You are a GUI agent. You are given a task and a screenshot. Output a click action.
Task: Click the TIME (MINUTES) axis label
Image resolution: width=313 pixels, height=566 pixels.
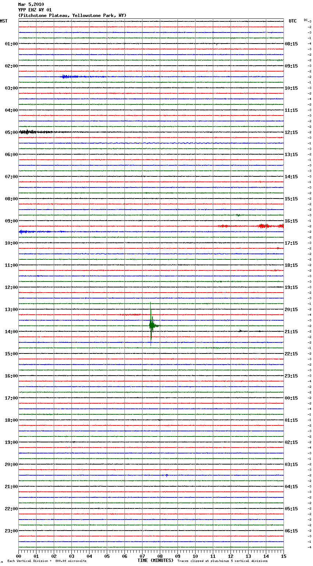pyautogui.click(x=155, y=560)
